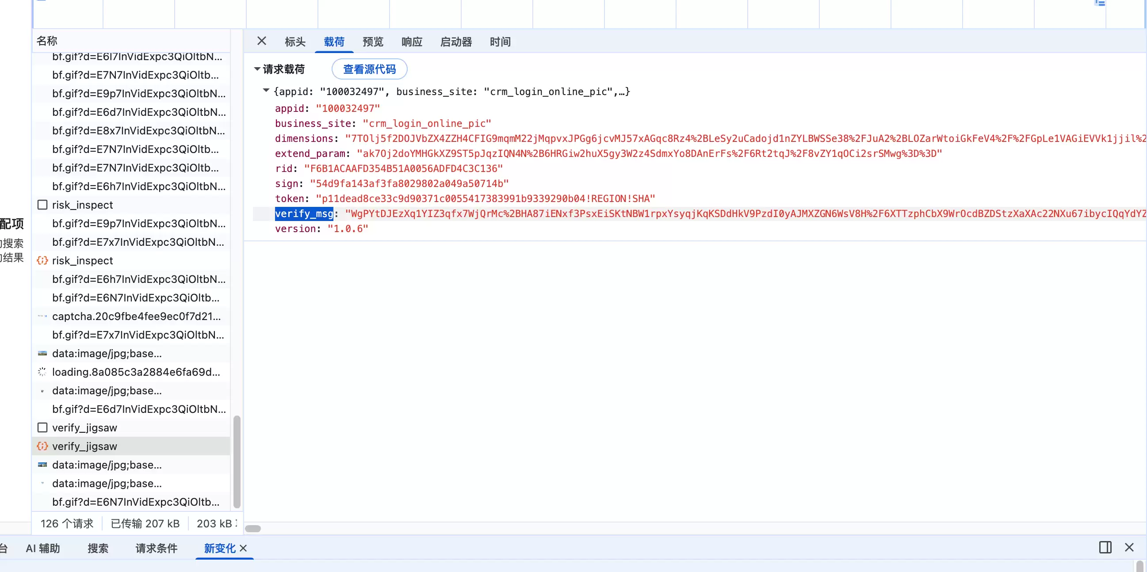Switch to the 标头 tab
This screenshot has height=572, width=1147.
295,42
